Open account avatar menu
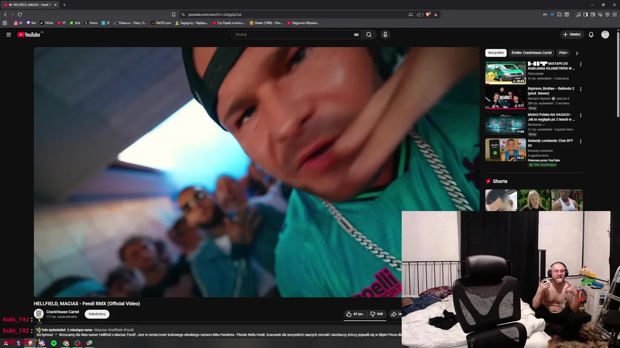Image resolution: width=620 pixels, height=348 pixels. [605, 35]
